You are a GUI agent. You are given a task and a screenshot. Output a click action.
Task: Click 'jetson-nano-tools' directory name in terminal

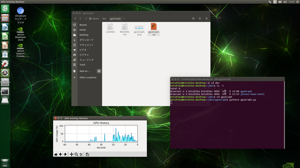click(252, 94)
